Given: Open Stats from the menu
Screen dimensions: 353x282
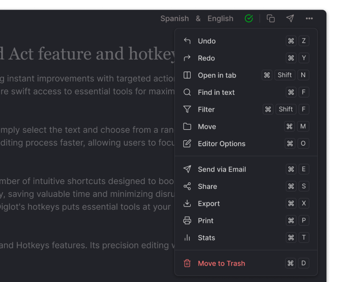Looking at the screenshot, I should pyautogui.click(x=246, y=237).
